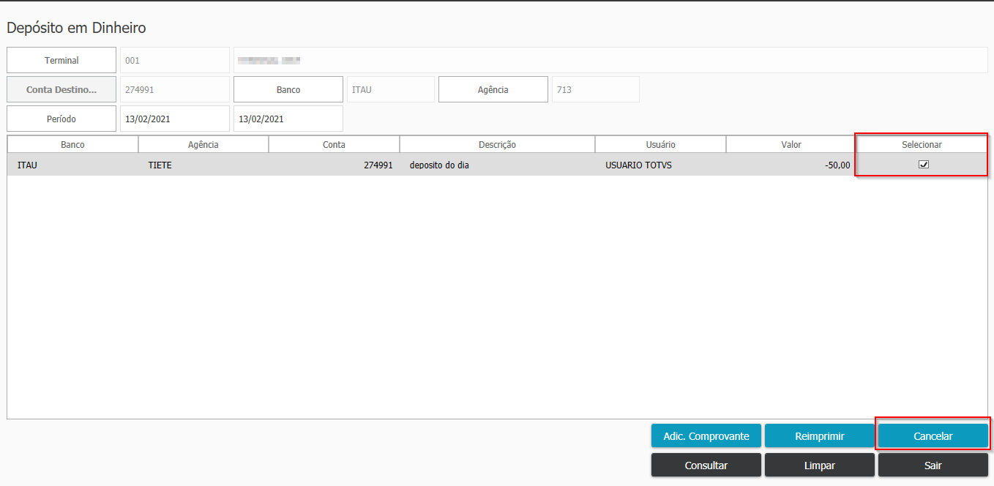Open the Conta Destino... lookup button

(61, 89)
